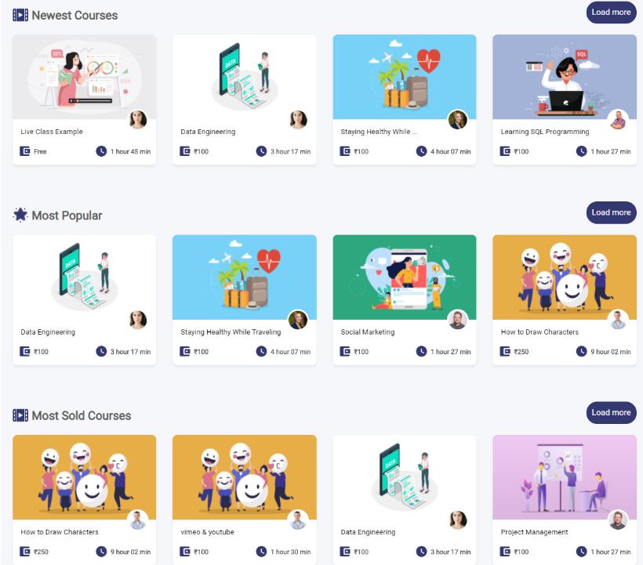
Task: Click clock icon on Learning SQL Programming card
Action: pos(581,151)
